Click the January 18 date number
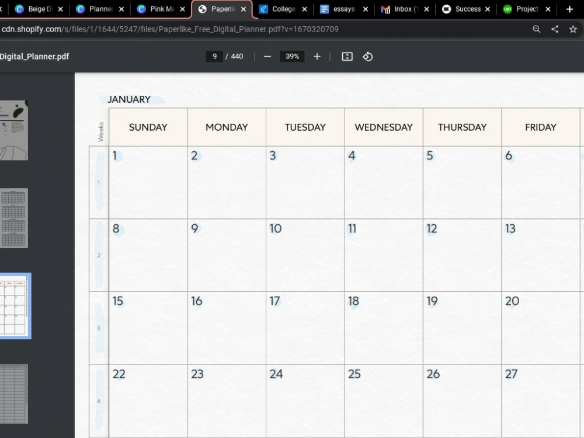 click(x=353, y=301)
